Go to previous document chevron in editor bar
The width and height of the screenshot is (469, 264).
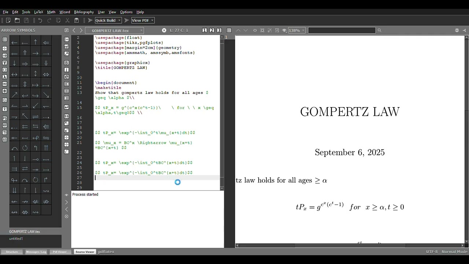tap(74, 30)
